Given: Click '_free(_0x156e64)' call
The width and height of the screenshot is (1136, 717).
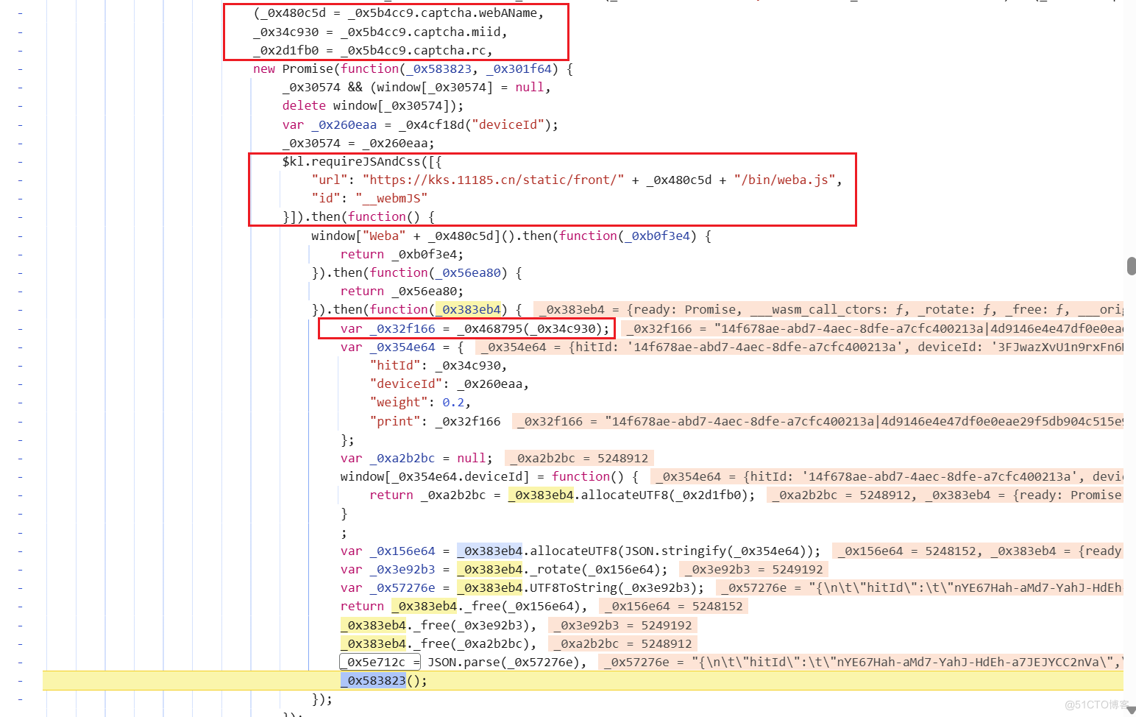Looking at the screenshot, I should coord(522,607).
